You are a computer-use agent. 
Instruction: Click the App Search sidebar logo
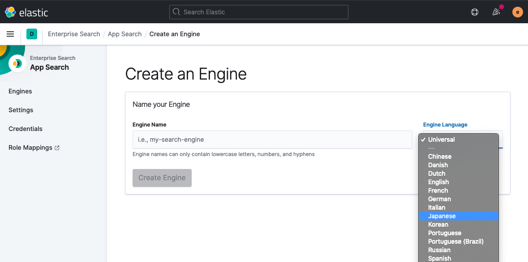pyautogui.click(x=17, y=63)
